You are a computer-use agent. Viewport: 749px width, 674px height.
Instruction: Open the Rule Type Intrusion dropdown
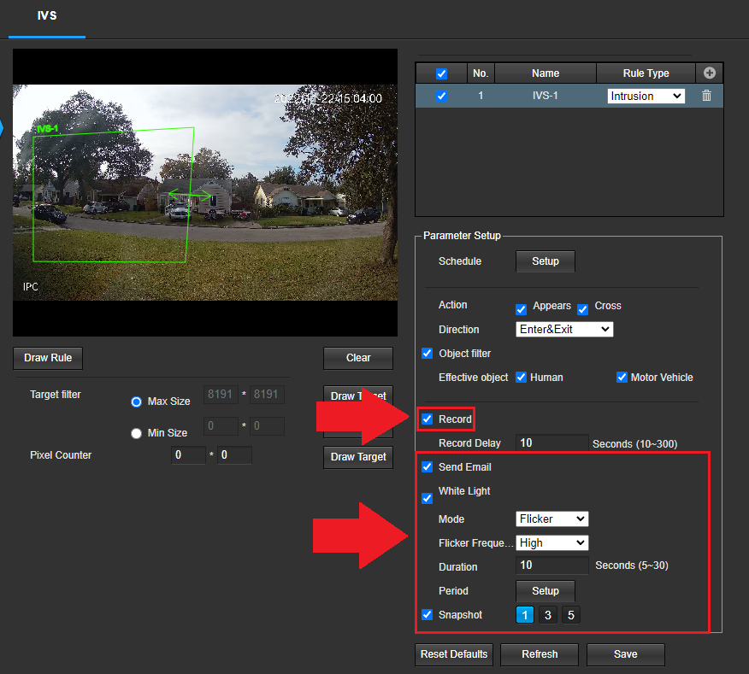(646, 96)
